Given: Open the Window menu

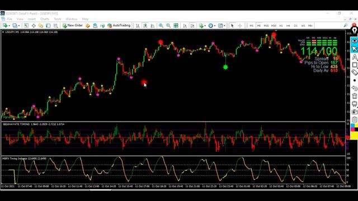Looking at the screenshot, I should pos(72,19).
